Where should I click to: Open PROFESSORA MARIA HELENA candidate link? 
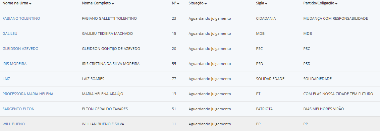coord(28,94)
